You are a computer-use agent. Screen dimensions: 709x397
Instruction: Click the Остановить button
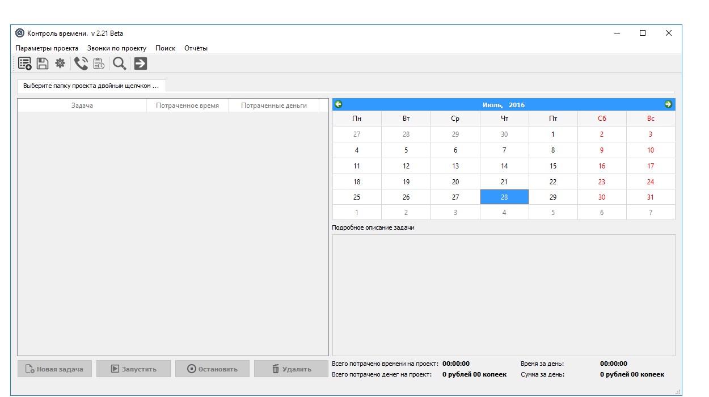(212, 369)
